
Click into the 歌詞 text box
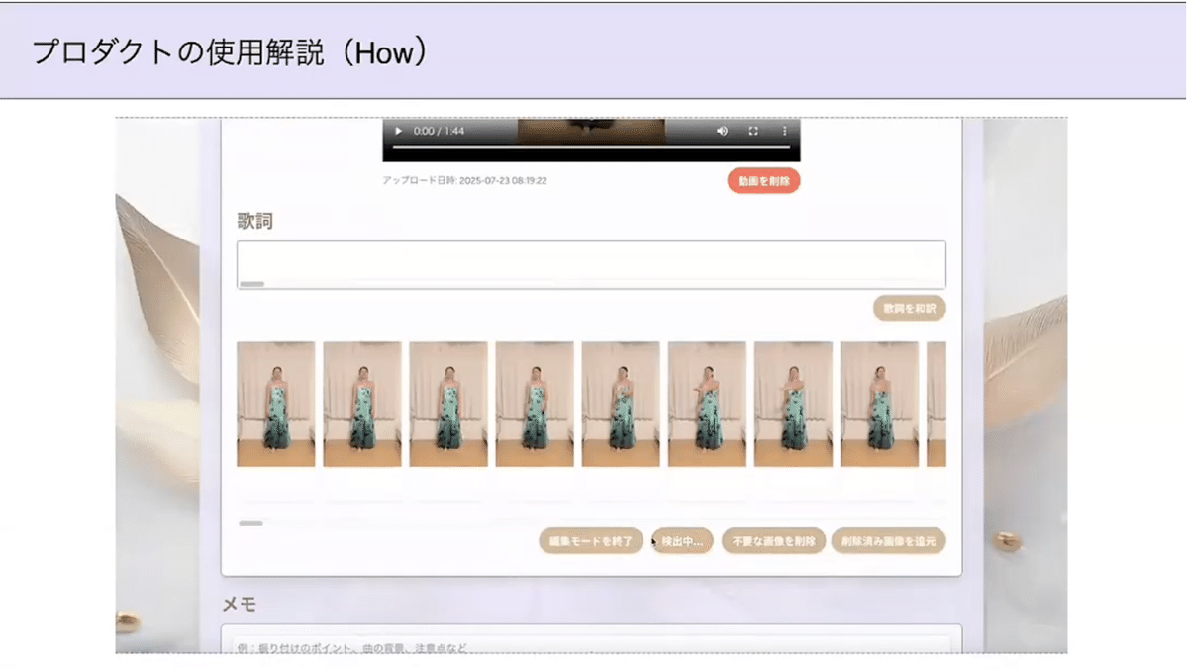[591, 264]
